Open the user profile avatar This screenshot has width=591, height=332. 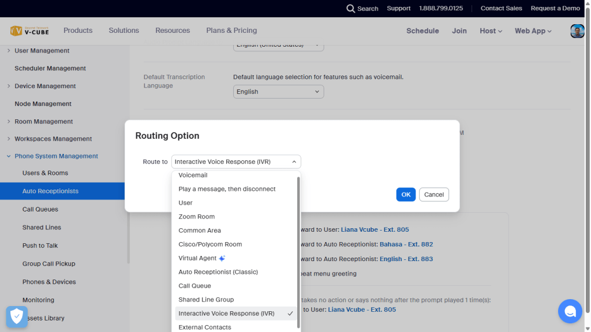(577, 31)
